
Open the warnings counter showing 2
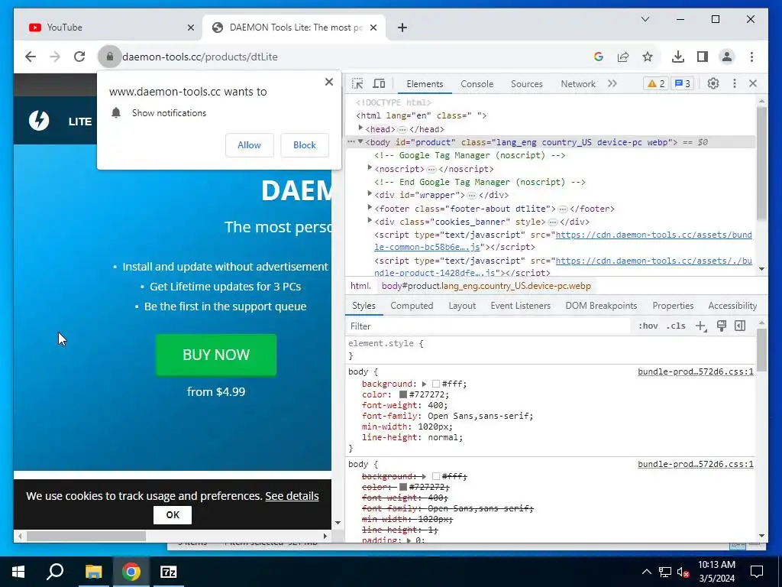tap(656, 84)
